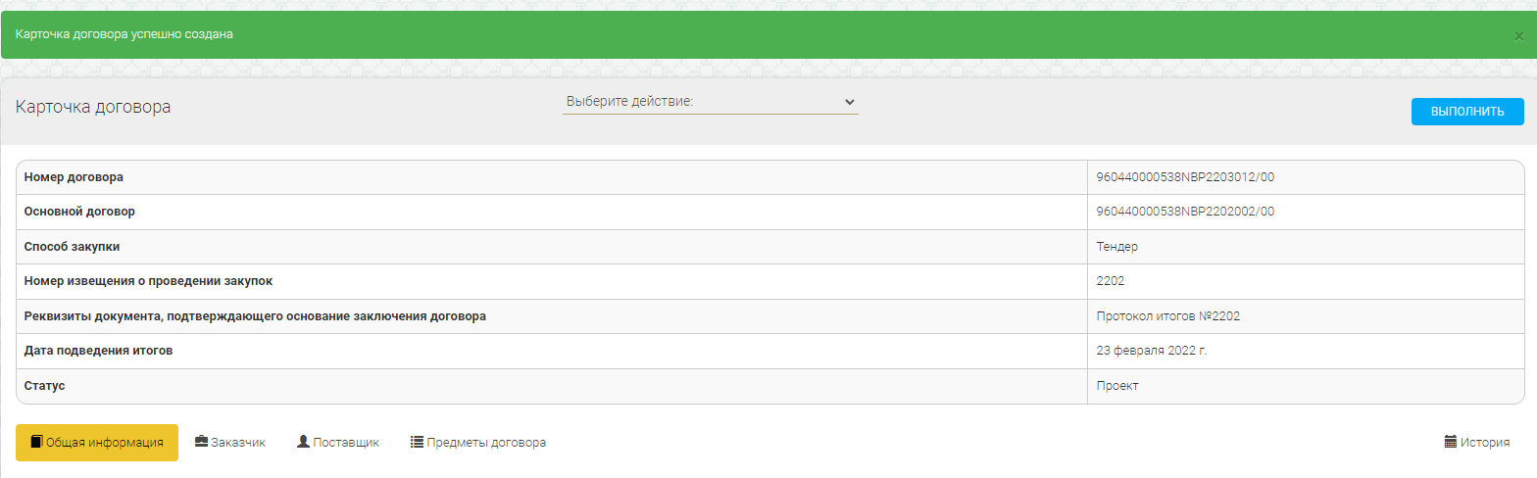Click the date 23 февраля 2022 г.

click(1152, 351)
